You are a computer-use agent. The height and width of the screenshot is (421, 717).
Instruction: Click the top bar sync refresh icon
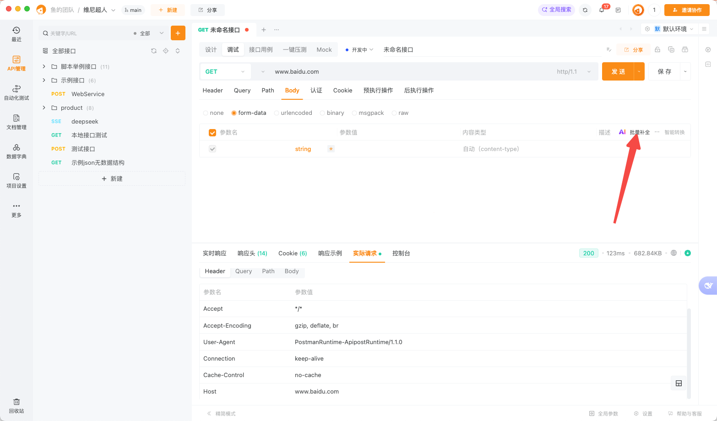tap(585, 10)
